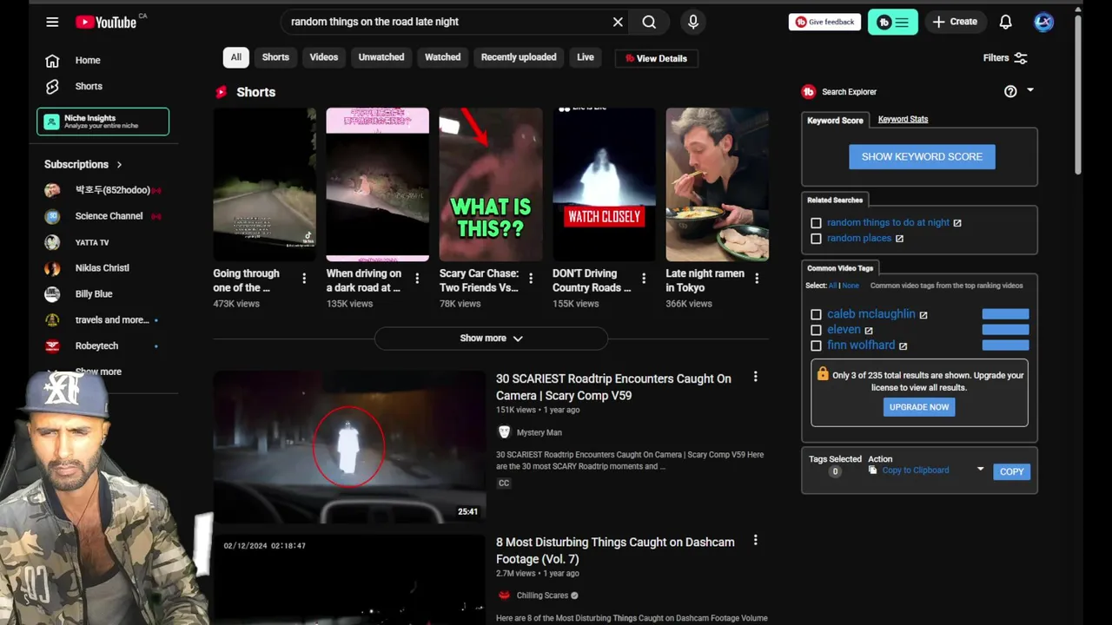Select the Videos filter chip

324,57
